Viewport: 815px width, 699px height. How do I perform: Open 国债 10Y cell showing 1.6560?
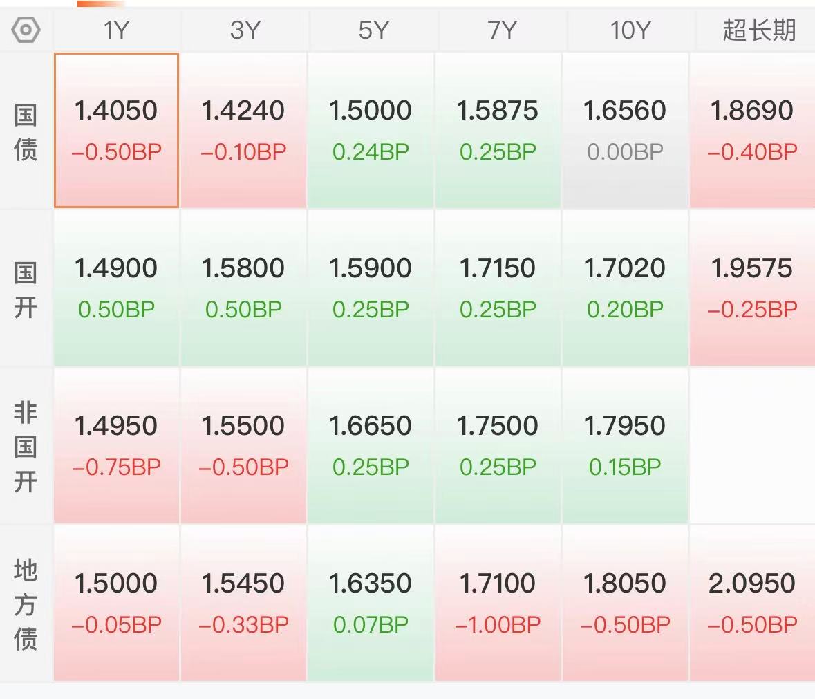[x=625, y=130]
